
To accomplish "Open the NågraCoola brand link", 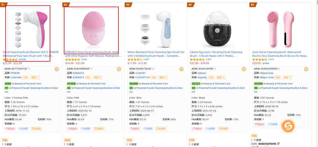I will pos(267,73).
